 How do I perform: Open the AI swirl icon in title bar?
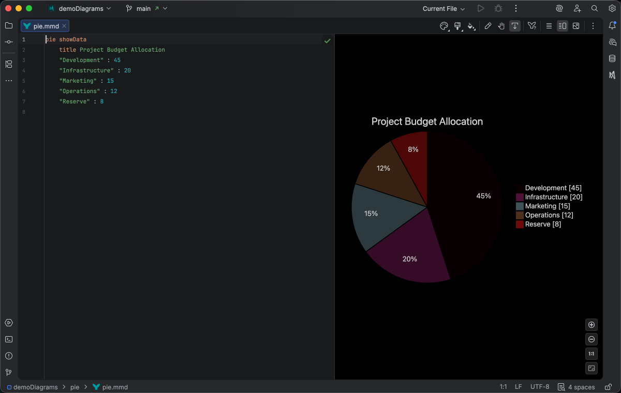pyautogui.click(x=559, y=8)
